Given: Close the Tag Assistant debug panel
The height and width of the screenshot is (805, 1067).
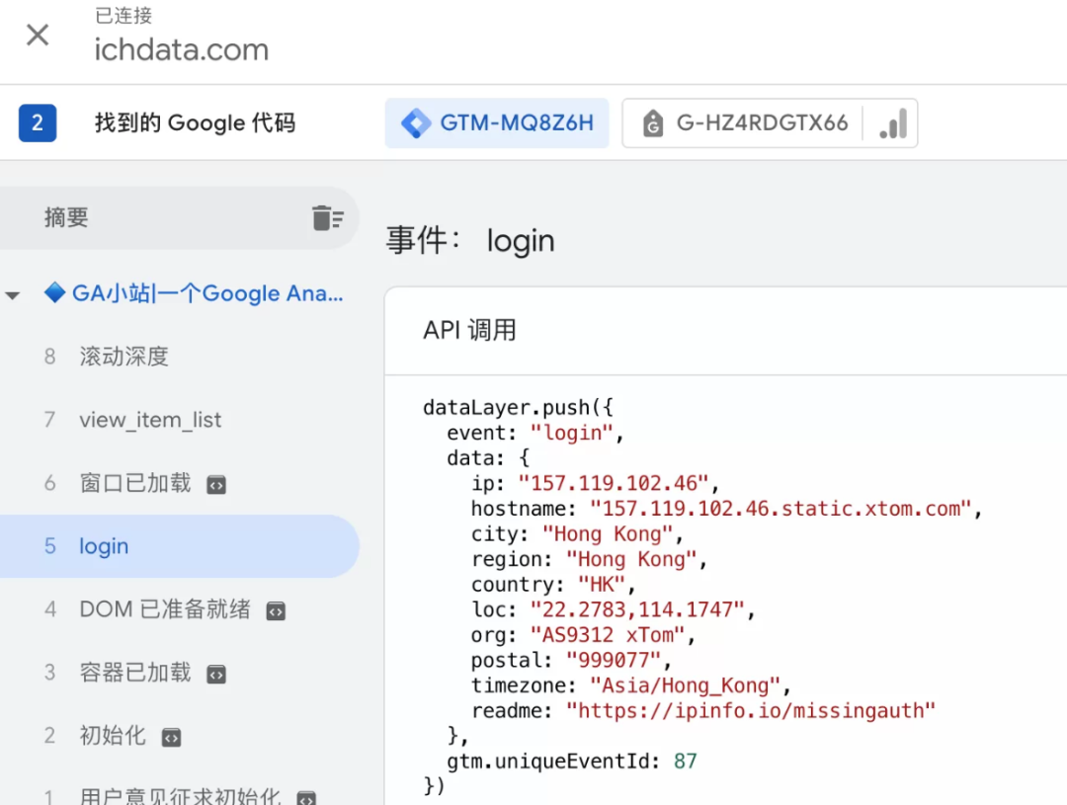Looking at the screenshot, I should pos(38,35).
